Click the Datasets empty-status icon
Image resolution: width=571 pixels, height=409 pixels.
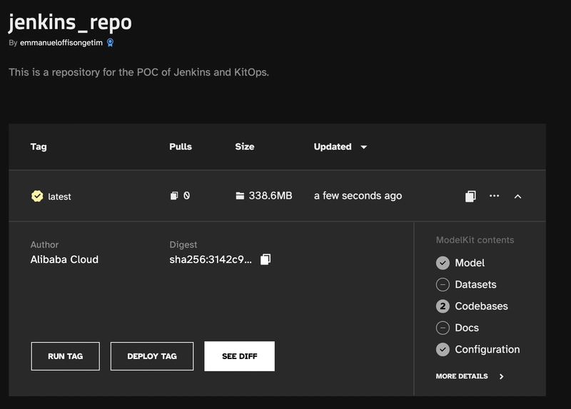click(x=443, y=284)
